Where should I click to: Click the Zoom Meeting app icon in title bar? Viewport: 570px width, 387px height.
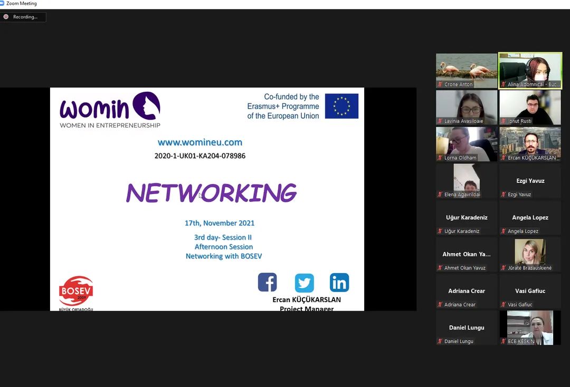tap(2, 3)
